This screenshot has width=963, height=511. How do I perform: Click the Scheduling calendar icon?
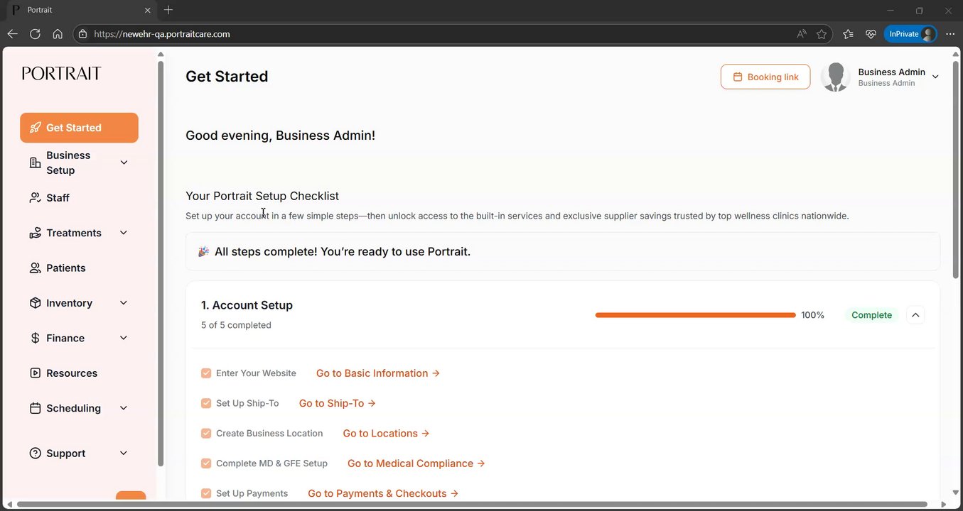point(35,409)
